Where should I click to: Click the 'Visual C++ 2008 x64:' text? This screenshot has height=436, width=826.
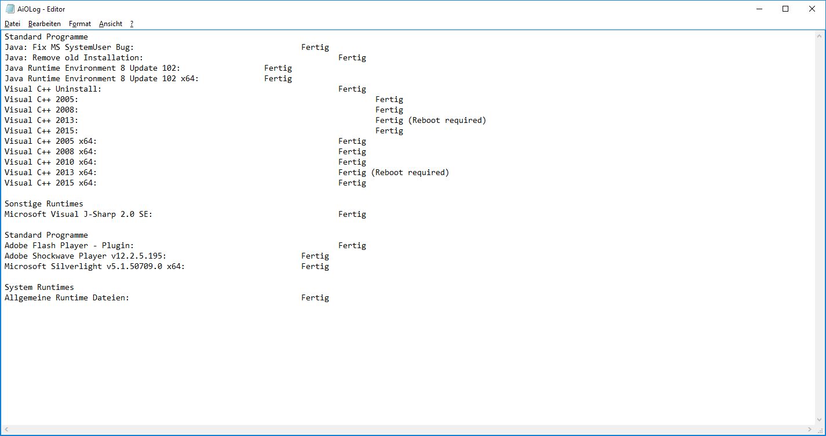(x=50, y=152)
